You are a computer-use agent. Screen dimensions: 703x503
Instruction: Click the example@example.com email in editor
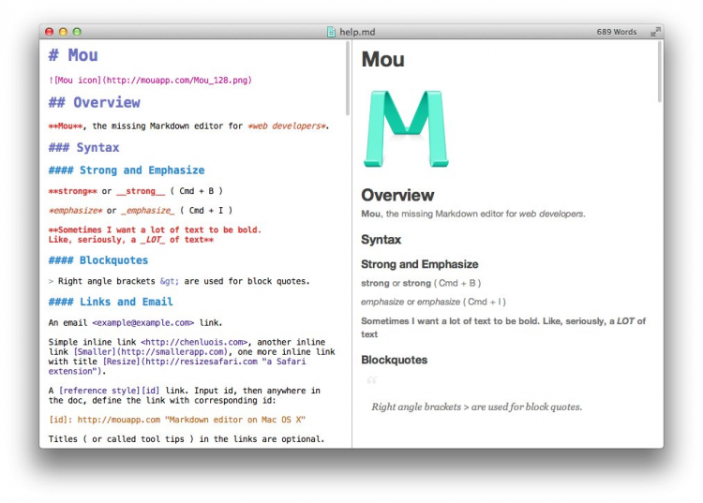click(143, 323)
